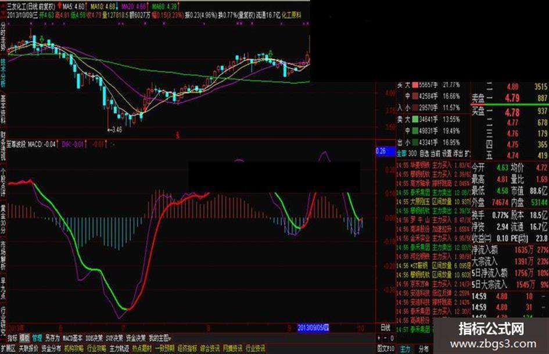
Task: Click the plus zoom-in chart icon
Action: point(379,338)
